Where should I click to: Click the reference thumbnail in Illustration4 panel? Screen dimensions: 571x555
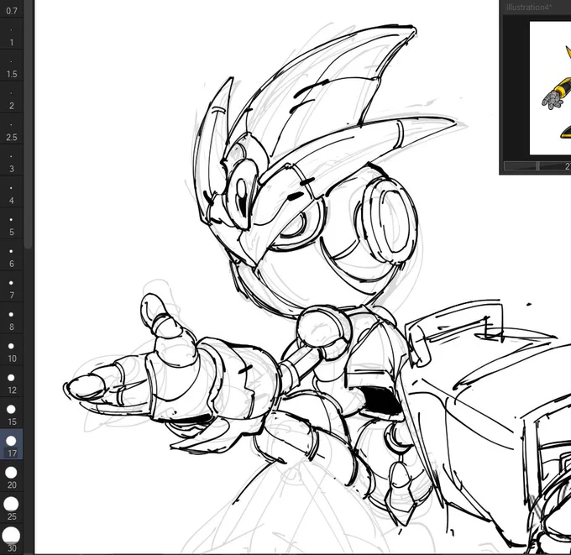pos(550,88)
